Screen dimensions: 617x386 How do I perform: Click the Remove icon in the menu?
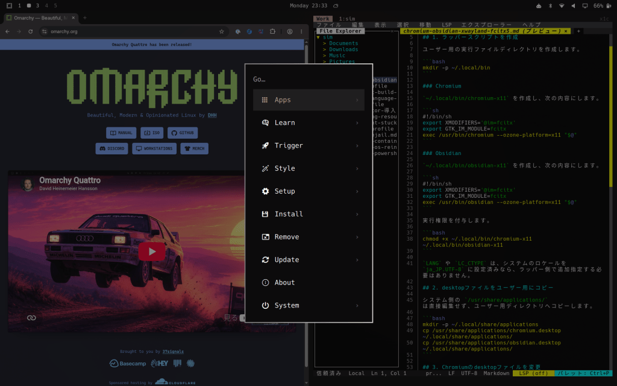(266, 237)
